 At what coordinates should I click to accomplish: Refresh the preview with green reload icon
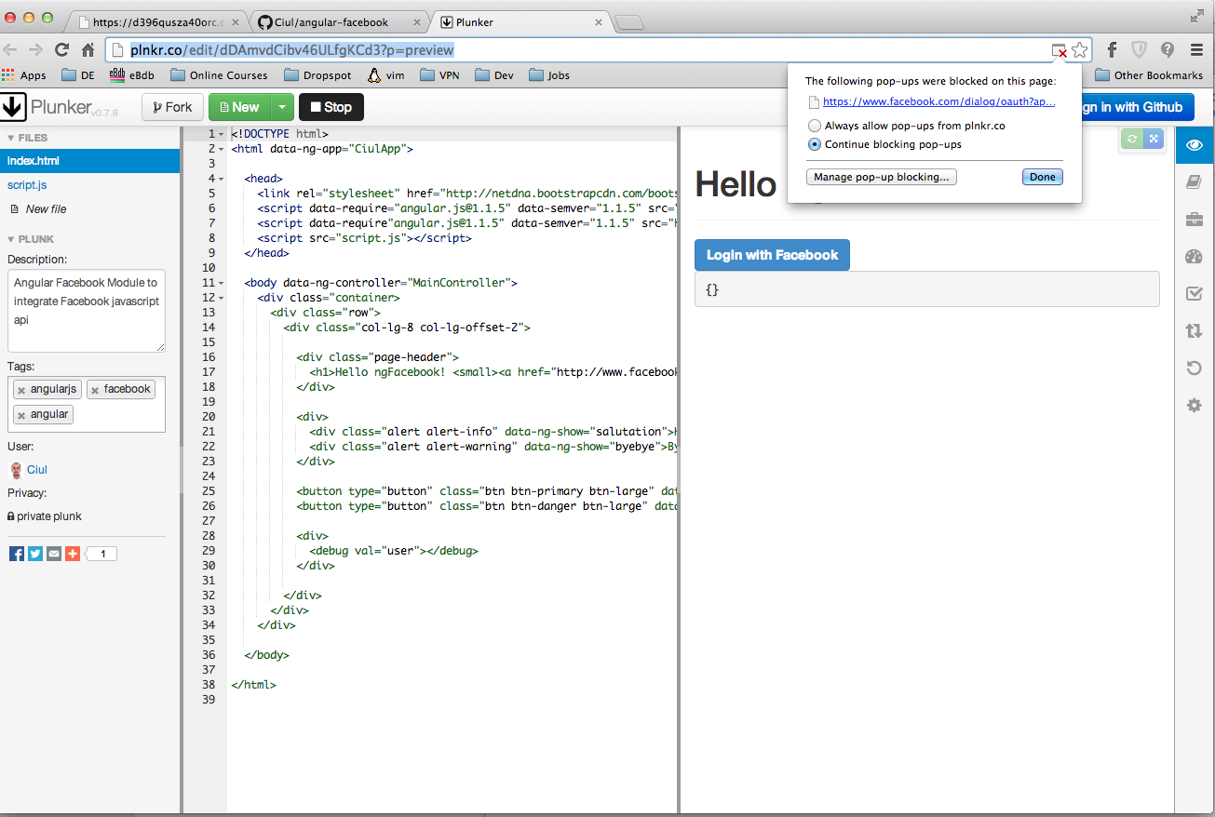[1131, 139]
